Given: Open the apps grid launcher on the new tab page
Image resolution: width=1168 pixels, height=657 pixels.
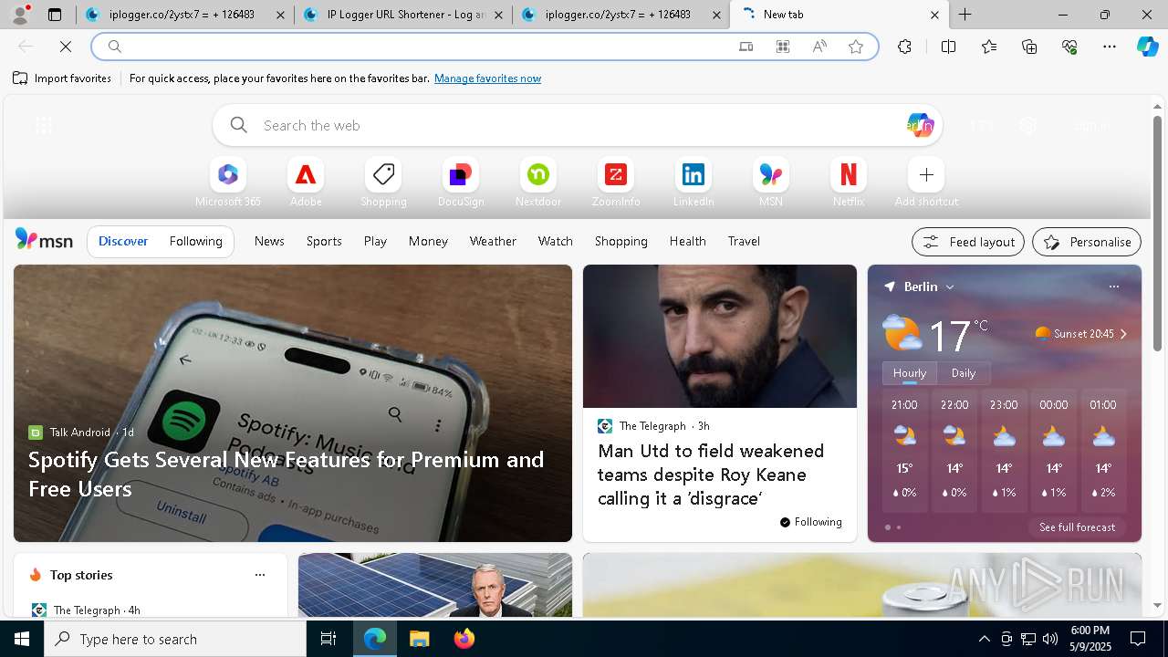Looking at the screenshot, I should (43, 126).
